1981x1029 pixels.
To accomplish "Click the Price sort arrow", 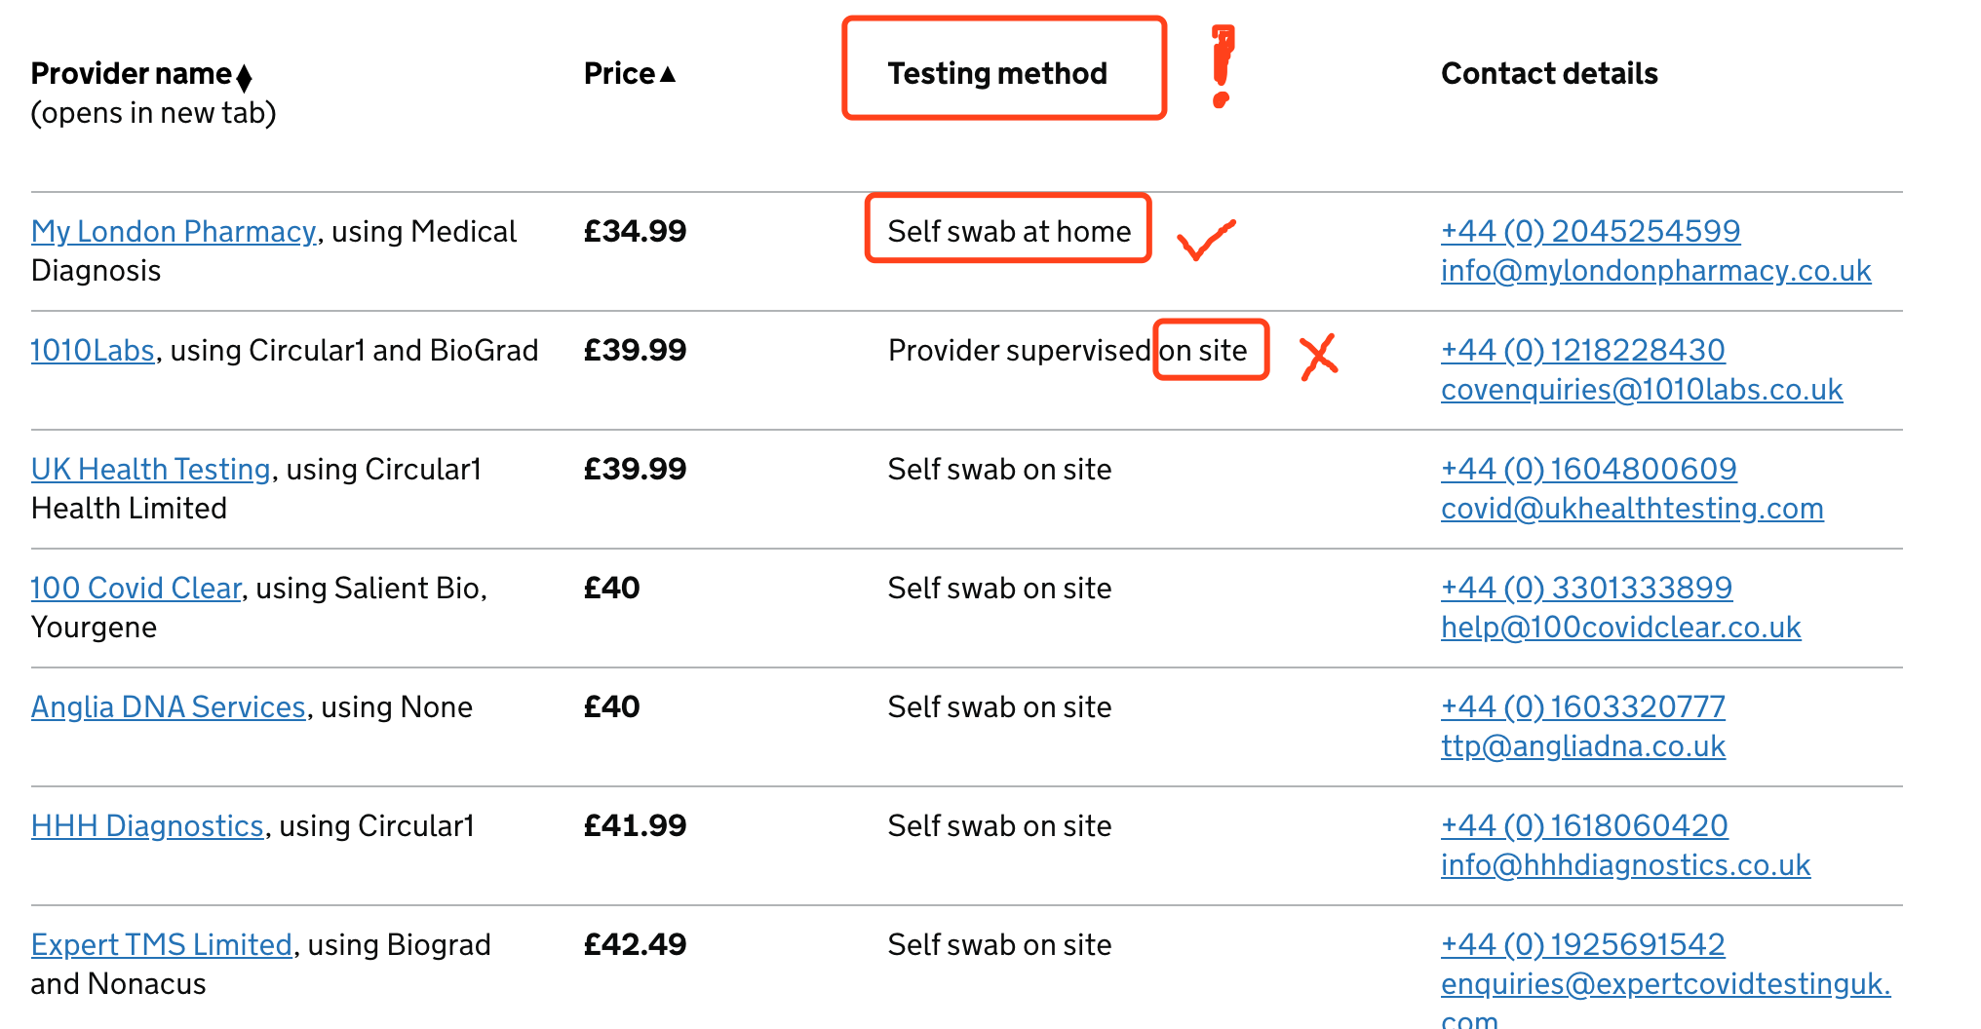I will (x=668, y=74).
